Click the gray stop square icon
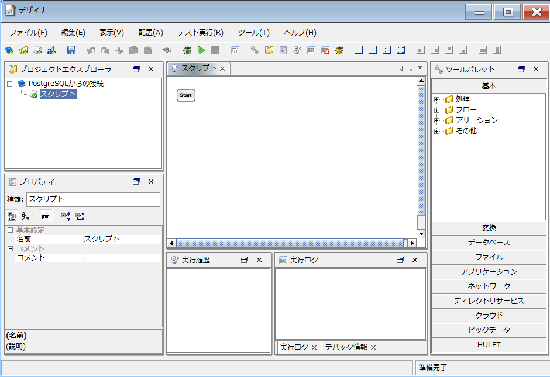The image size is (550, 377). tap(215, 50)
